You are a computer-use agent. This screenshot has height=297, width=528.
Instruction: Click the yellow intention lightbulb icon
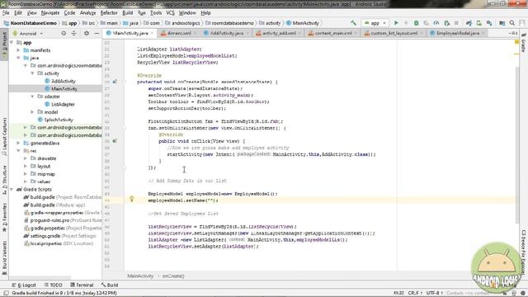pos(132,199)
